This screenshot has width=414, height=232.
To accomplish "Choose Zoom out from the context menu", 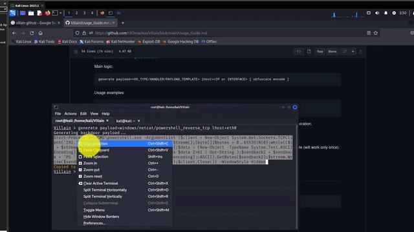I will click(x=124, y=170).
